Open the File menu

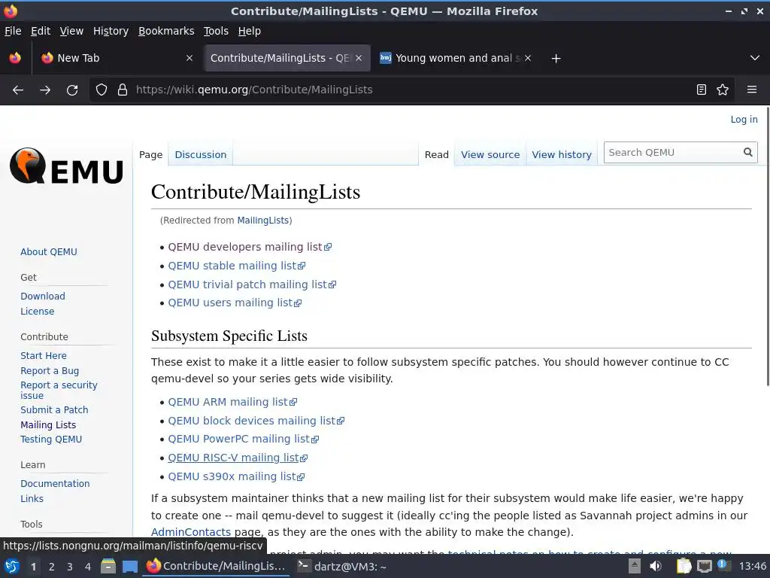tap(13, 31)
